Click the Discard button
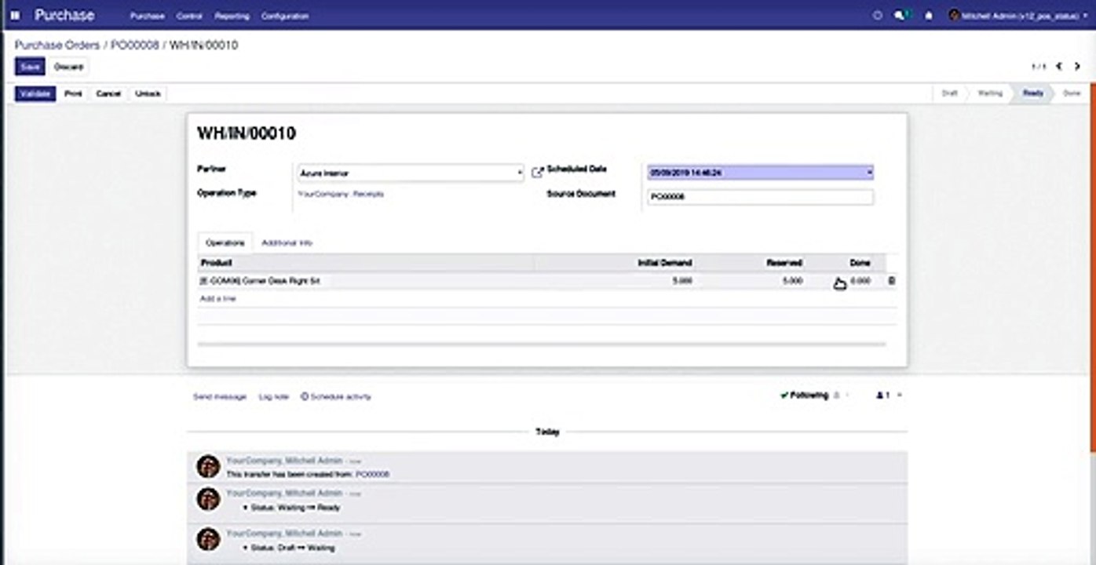This screenshot has height=565, width=1096. [68, 67]
